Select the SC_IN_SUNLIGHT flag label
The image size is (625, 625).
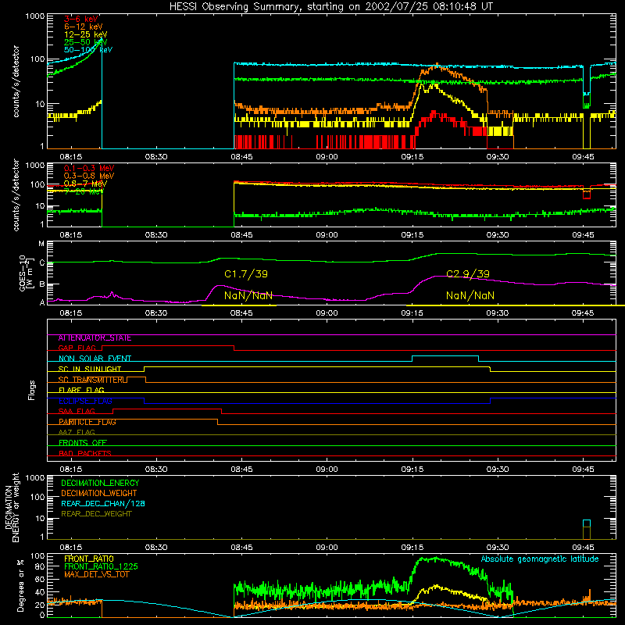tap(90, 369)
